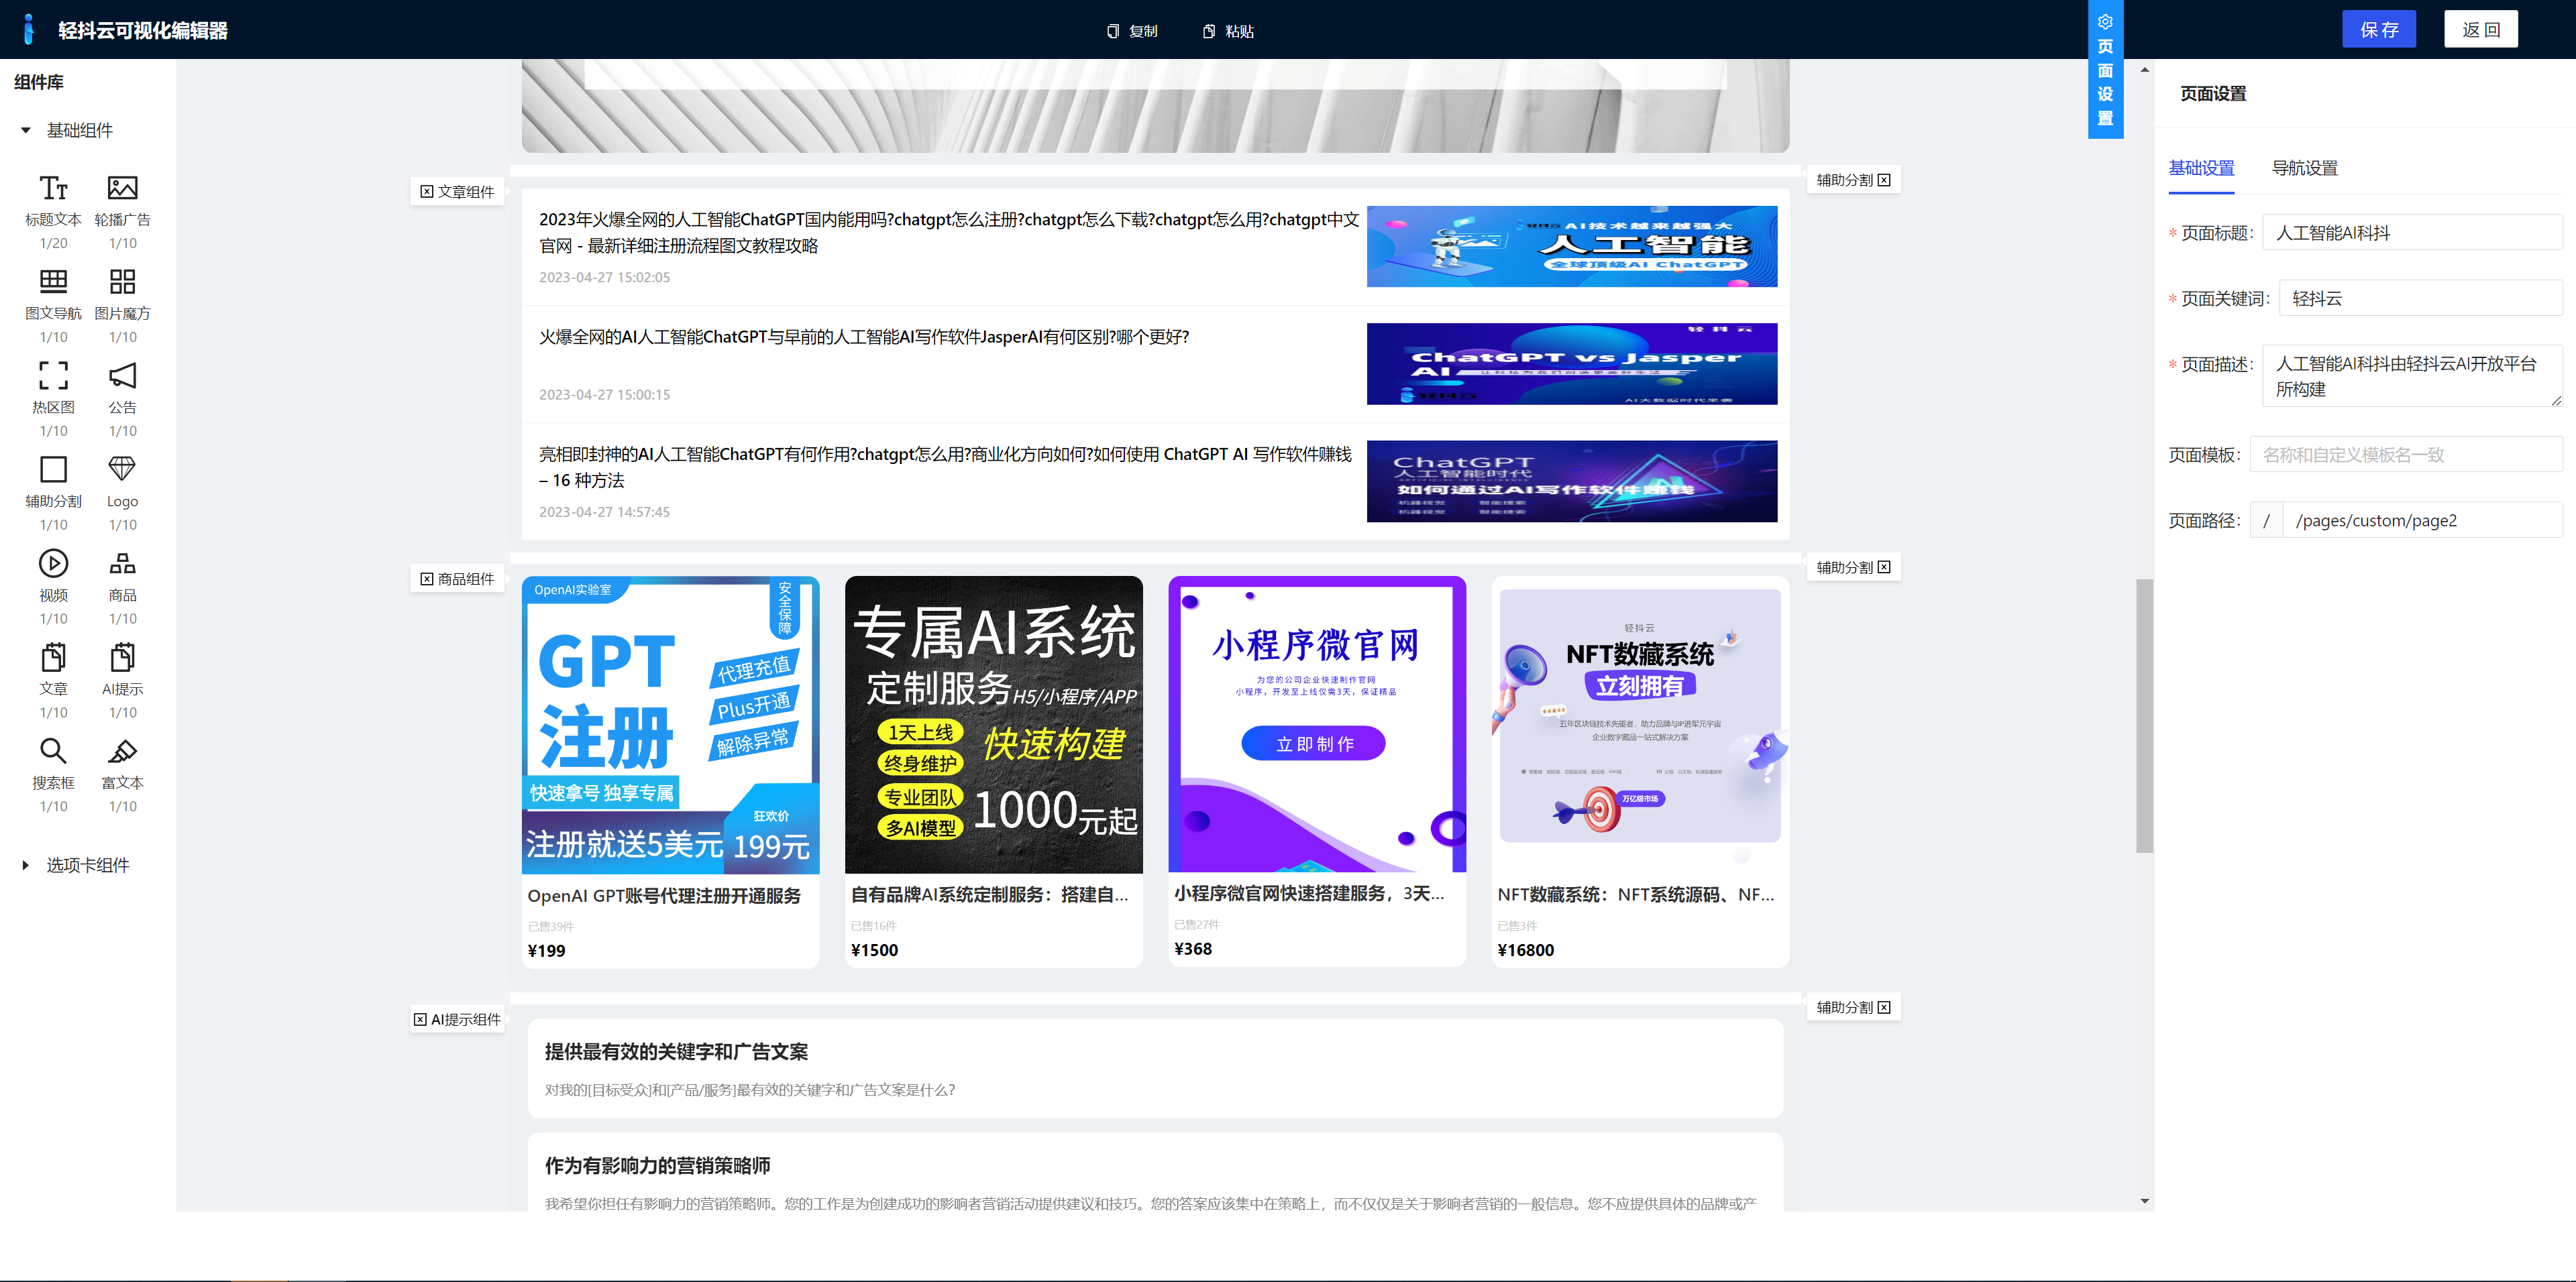Screen dimensions: 2576x1282
Task: Remove 辅助分割 beside the AI prompt section
Action: [1884, 1007]
